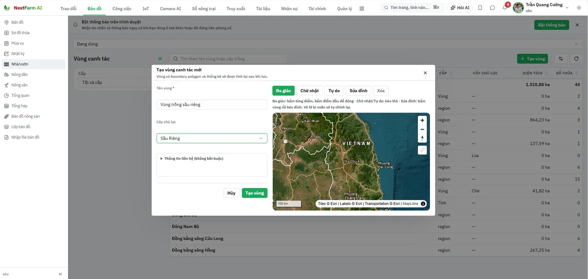Switch the light/dark theme sun icon

pyautogui.click(x=579, y=8)
